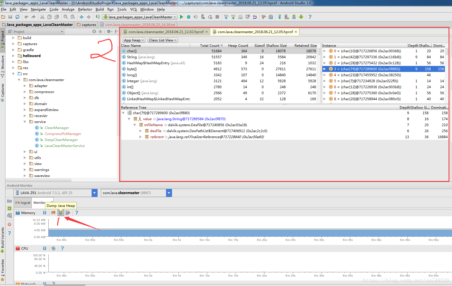Viewport: 452px width, 286px height.
Task: Expand instance 0 char[10] row
Action: click(x=325, y=51)
